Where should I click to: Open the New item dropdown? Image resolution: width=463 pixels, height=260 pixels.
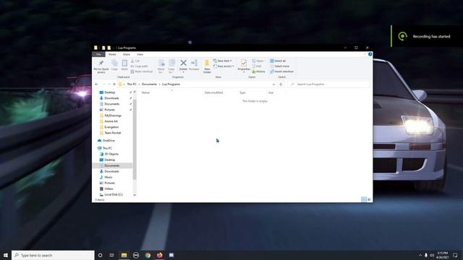pyautogui.click(x=223, y=61)
